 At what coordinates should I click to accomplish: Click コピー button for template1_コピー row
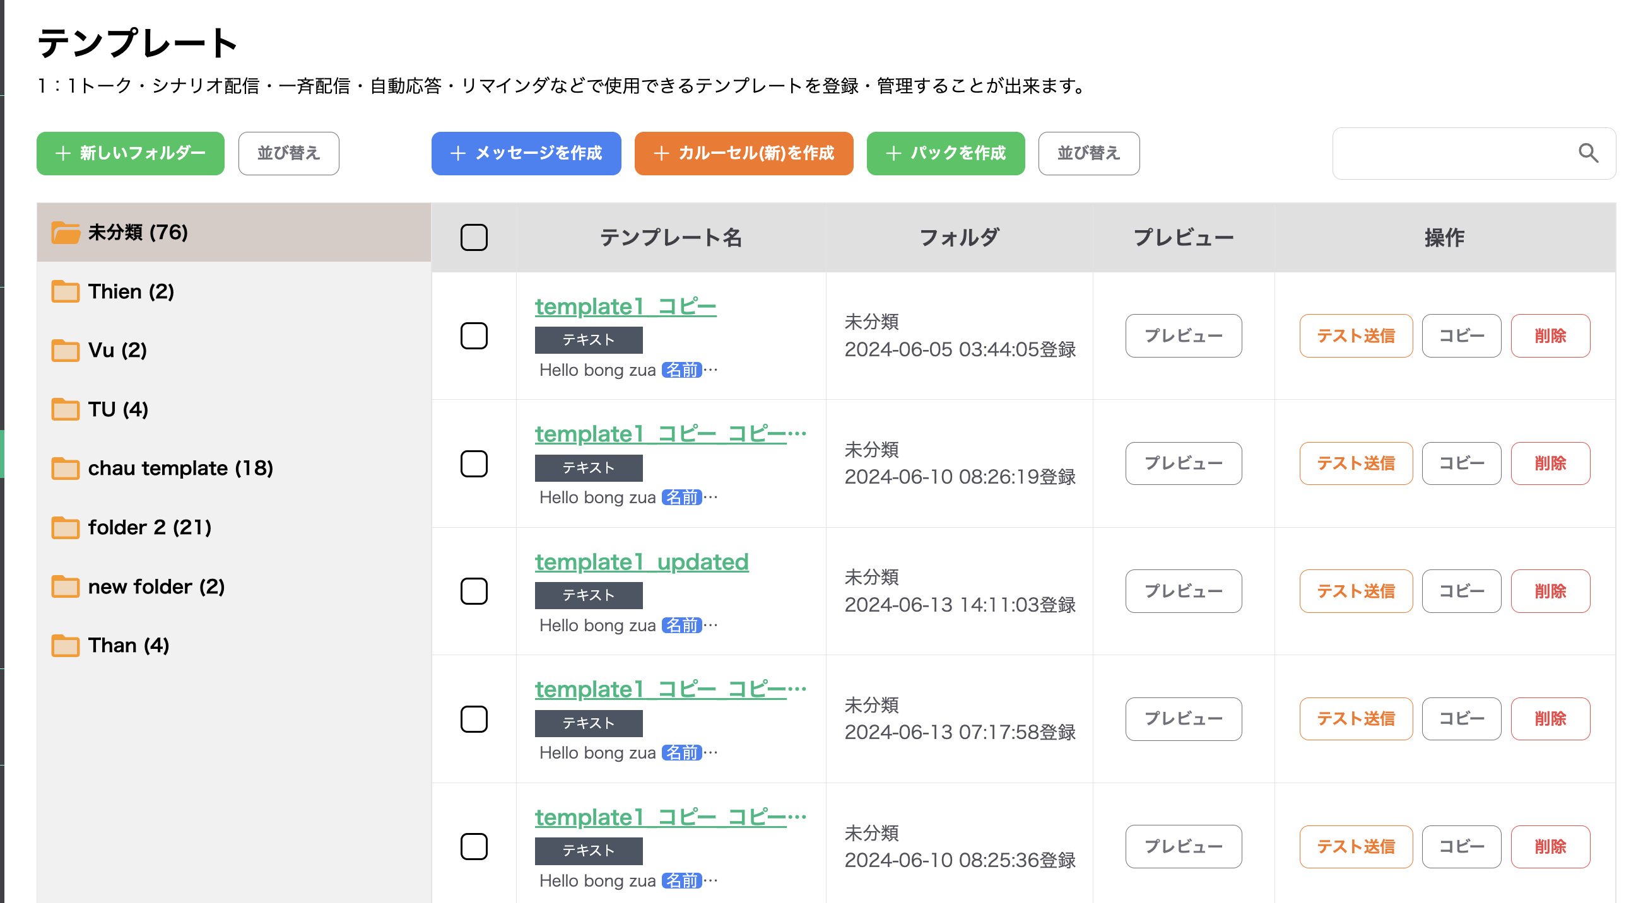(1461, 335)
